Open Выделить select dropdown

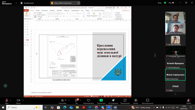pos(119,17)
